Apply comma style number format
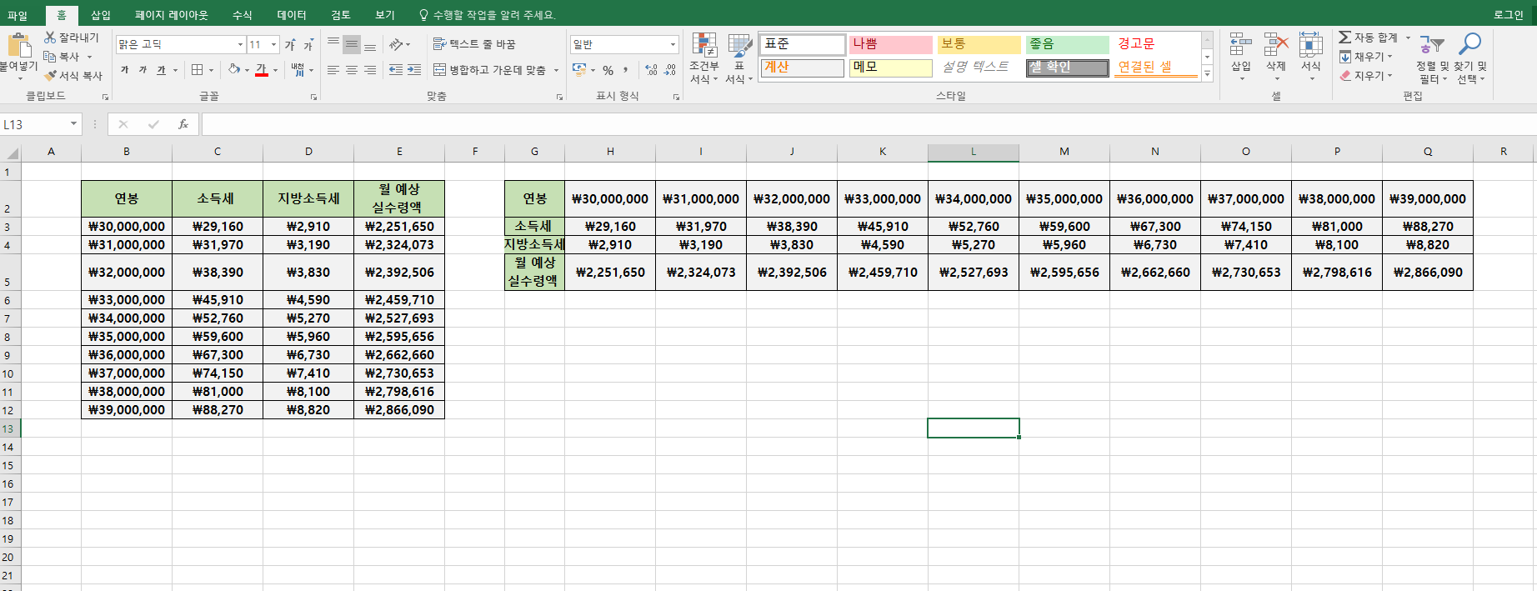 626,70
